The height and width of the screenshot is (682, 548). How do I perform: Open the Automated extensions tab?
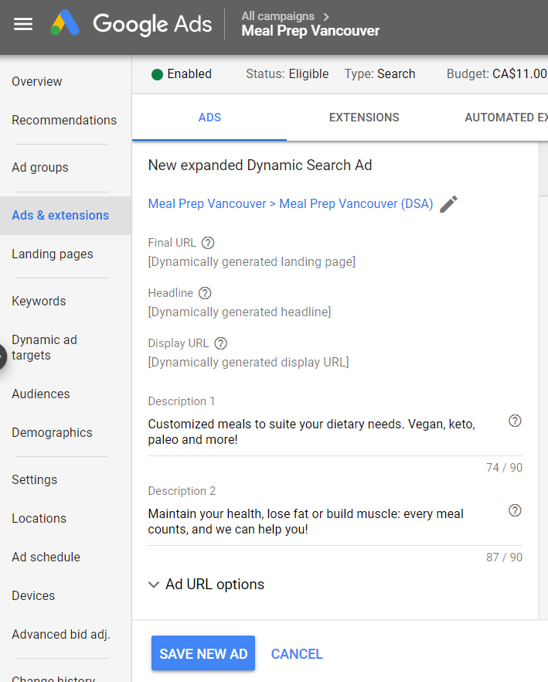[x=505, y=118]
